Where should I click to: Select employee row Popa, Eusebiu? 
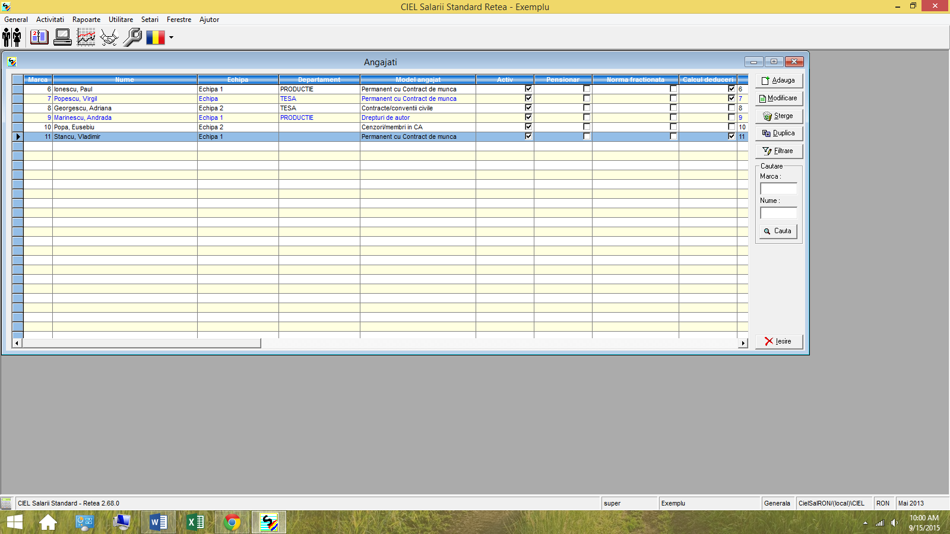tap(380, 127)
